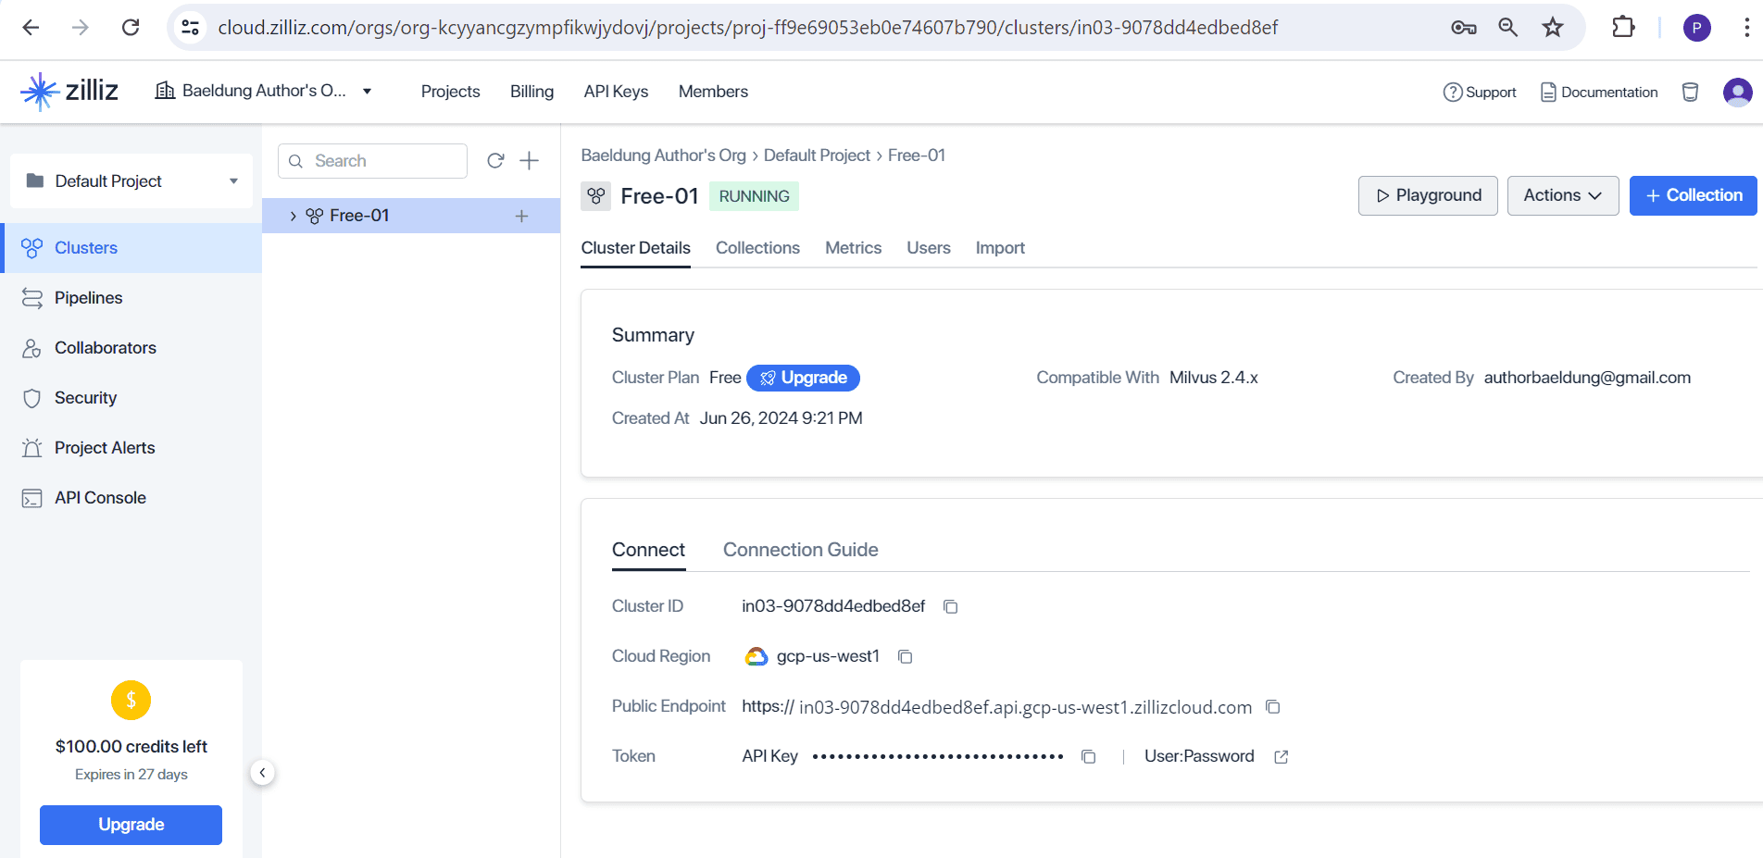Switch to the Metrics tab
The height and width of the screenshot is (858, 1763).
point(853,248)
